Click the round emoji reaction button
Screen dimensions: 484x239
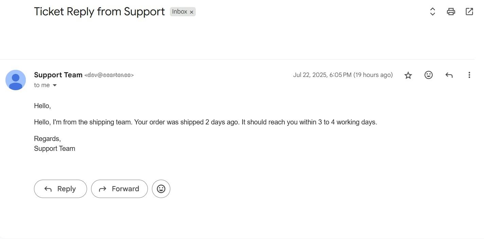click(161, 189)
